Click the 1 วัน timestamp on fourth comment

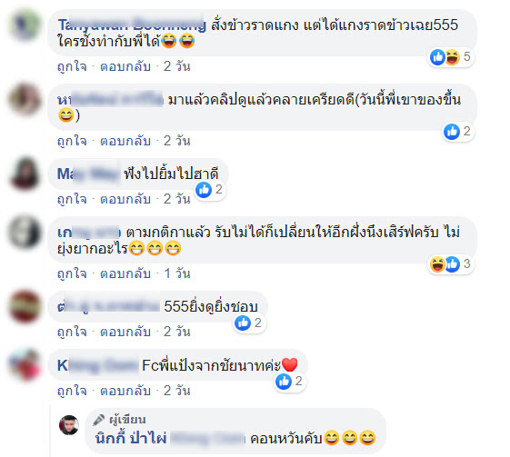pos(177,273)
